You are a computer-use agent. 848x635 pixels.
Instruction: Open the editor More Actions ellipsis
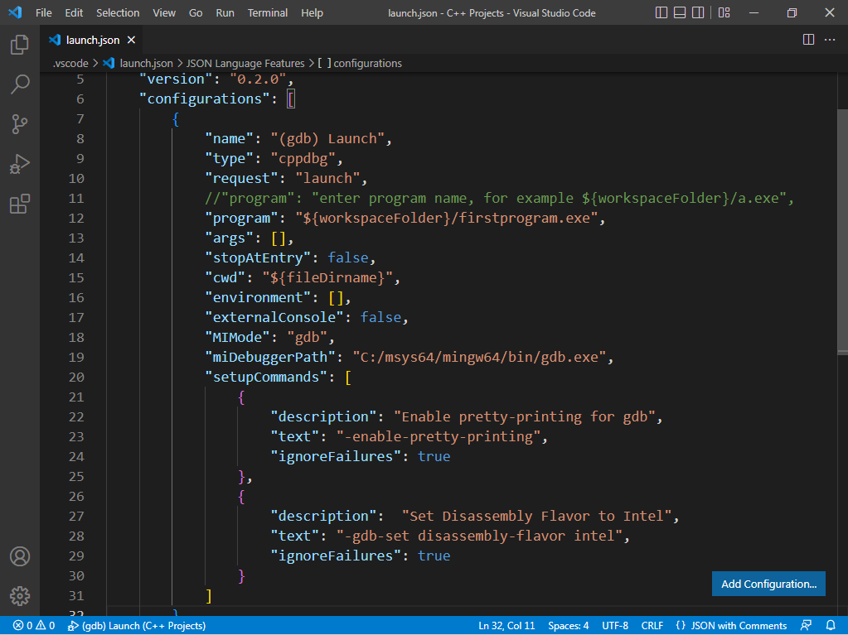830,40
